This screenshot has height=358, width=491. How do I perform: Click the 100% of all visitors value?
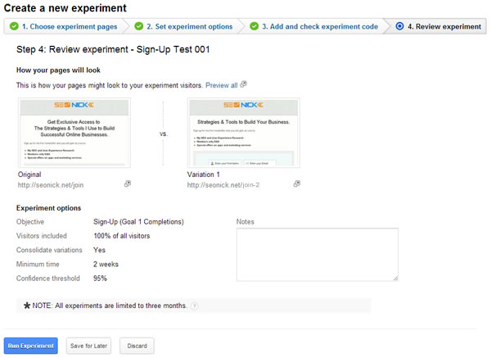coord(121,236)
